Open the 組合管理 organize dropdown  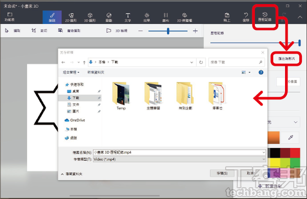(71, 72)
